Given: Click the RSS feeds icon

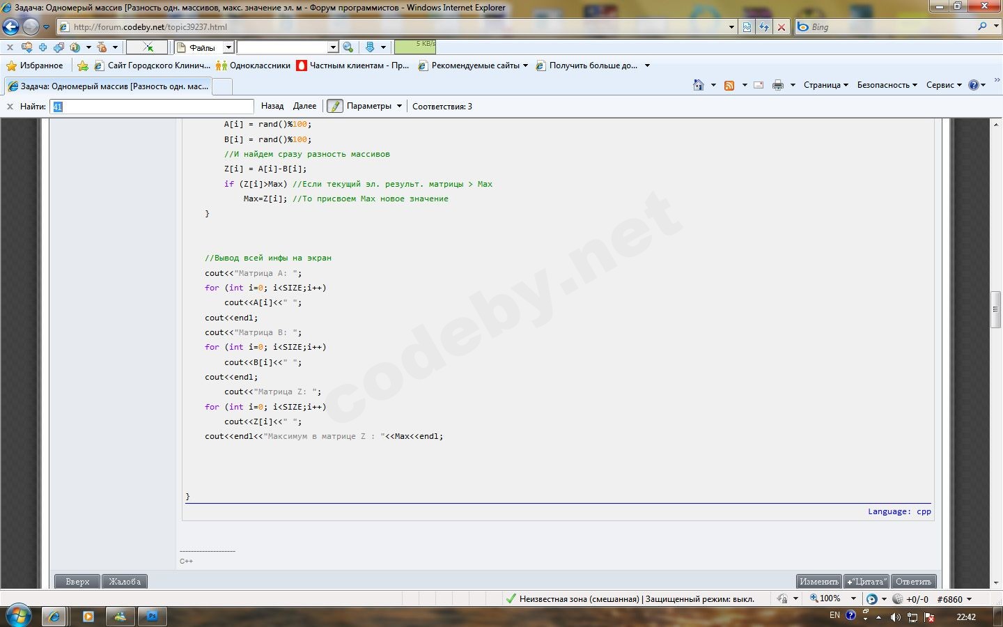Looking at the screenshot, I should [729, 85].
